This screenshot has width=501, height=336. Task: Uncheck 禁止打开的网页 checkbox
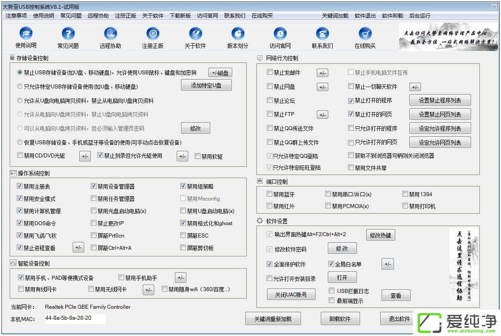[351, 114]
